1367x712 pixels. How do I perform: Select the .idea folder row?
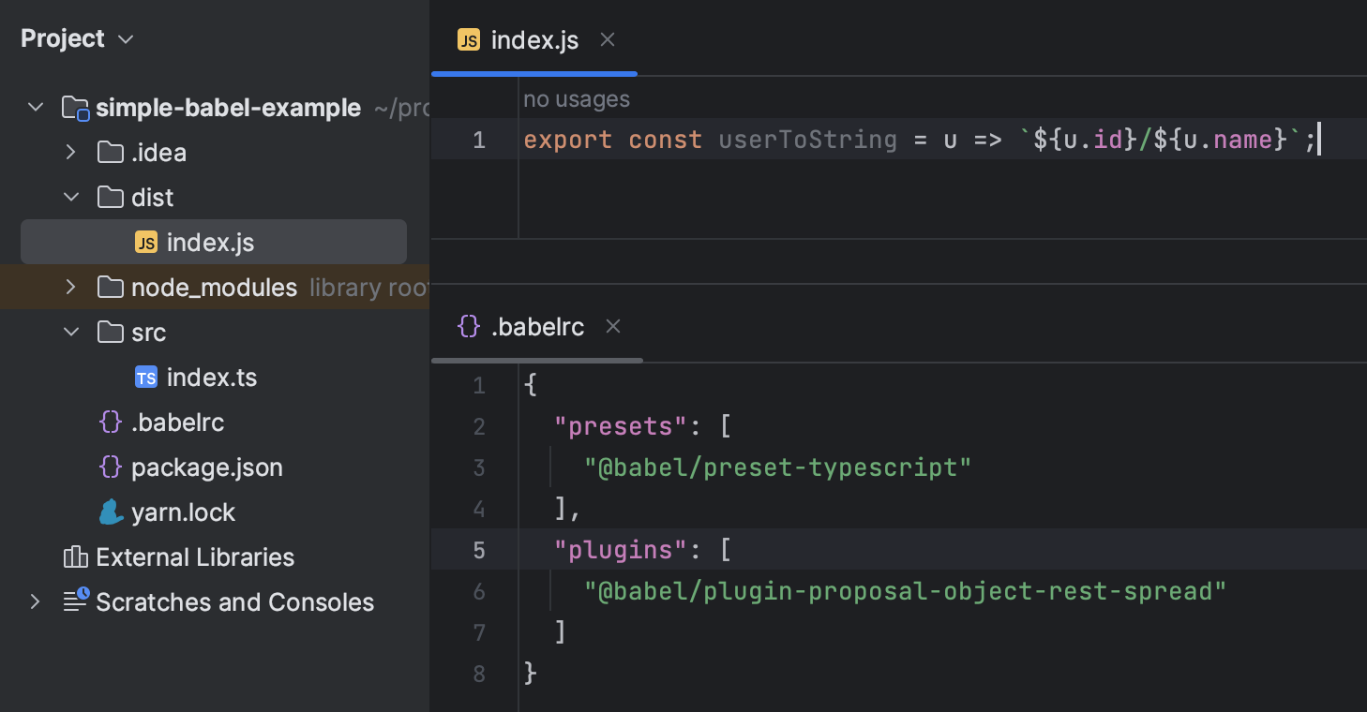[214, 152]
